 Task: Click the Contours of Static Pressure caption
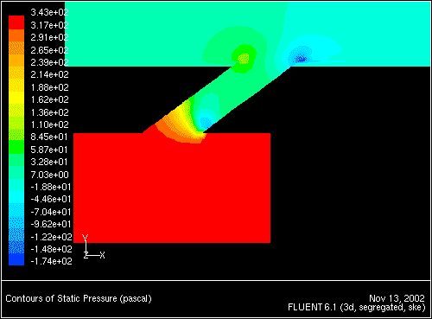(79, 298)
